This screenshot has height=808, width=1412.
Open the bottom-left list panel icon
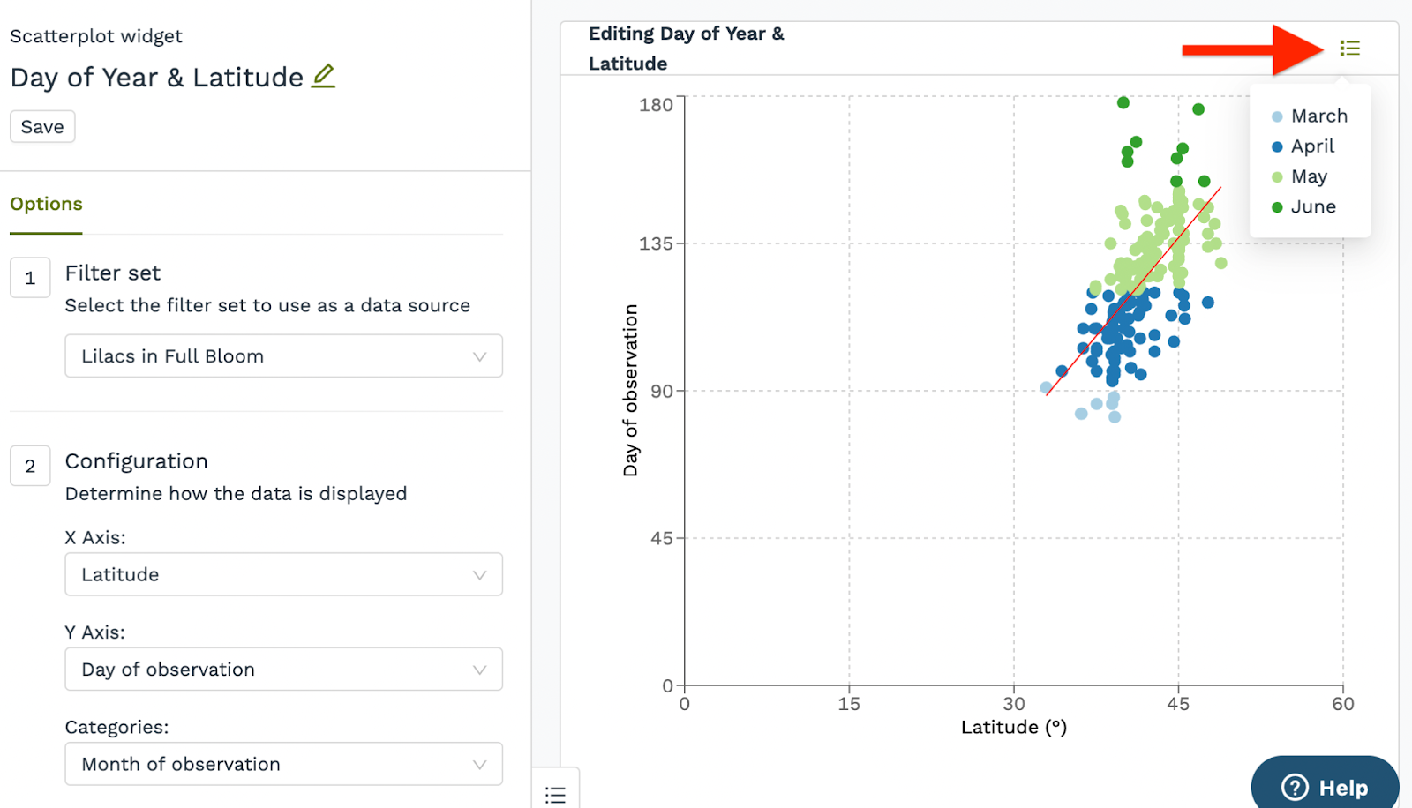click(555, 795)
